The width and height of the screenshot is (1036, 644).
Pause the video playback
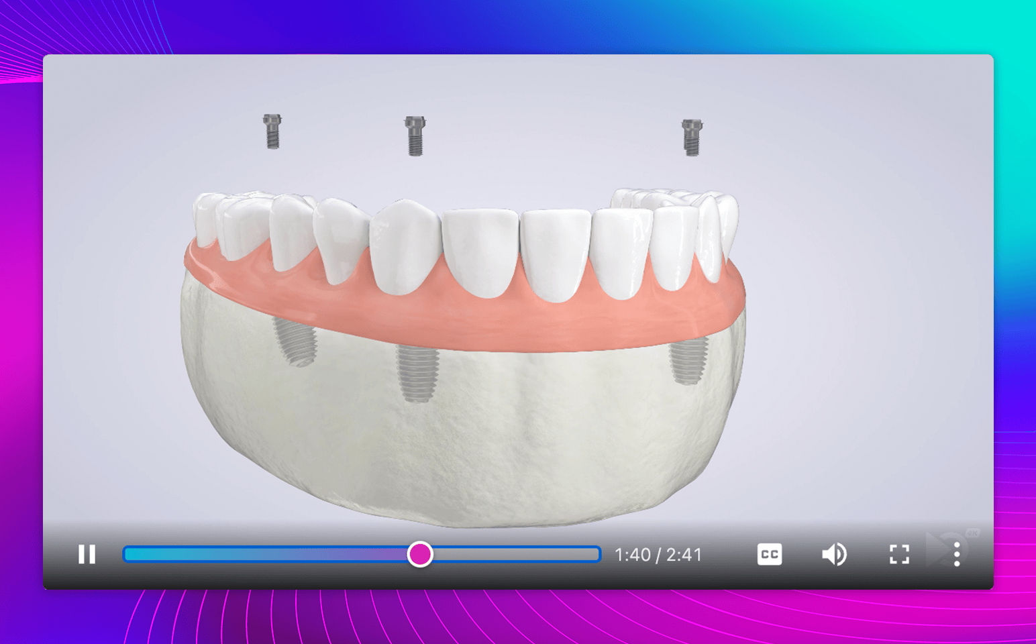87,554
